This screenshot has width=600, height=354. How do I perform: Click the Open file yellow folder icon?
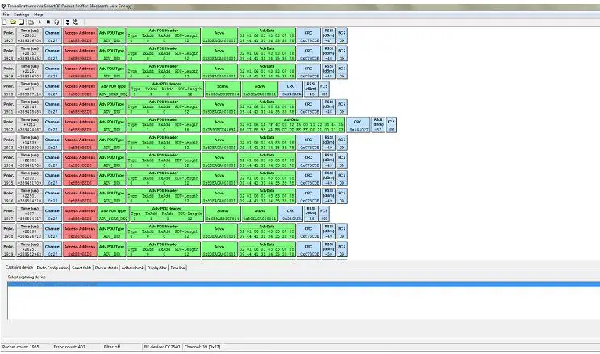click(13, 23)
